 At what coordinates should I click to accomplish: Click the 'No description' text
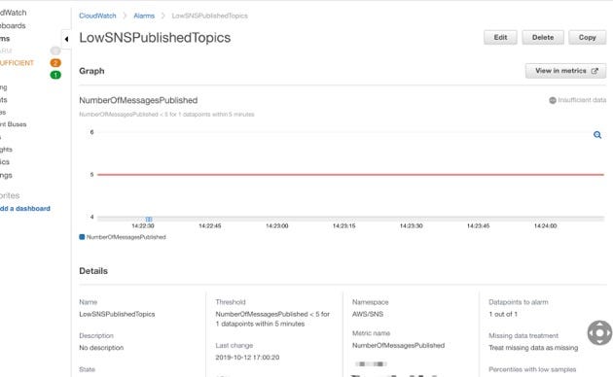tap(101, 348)
